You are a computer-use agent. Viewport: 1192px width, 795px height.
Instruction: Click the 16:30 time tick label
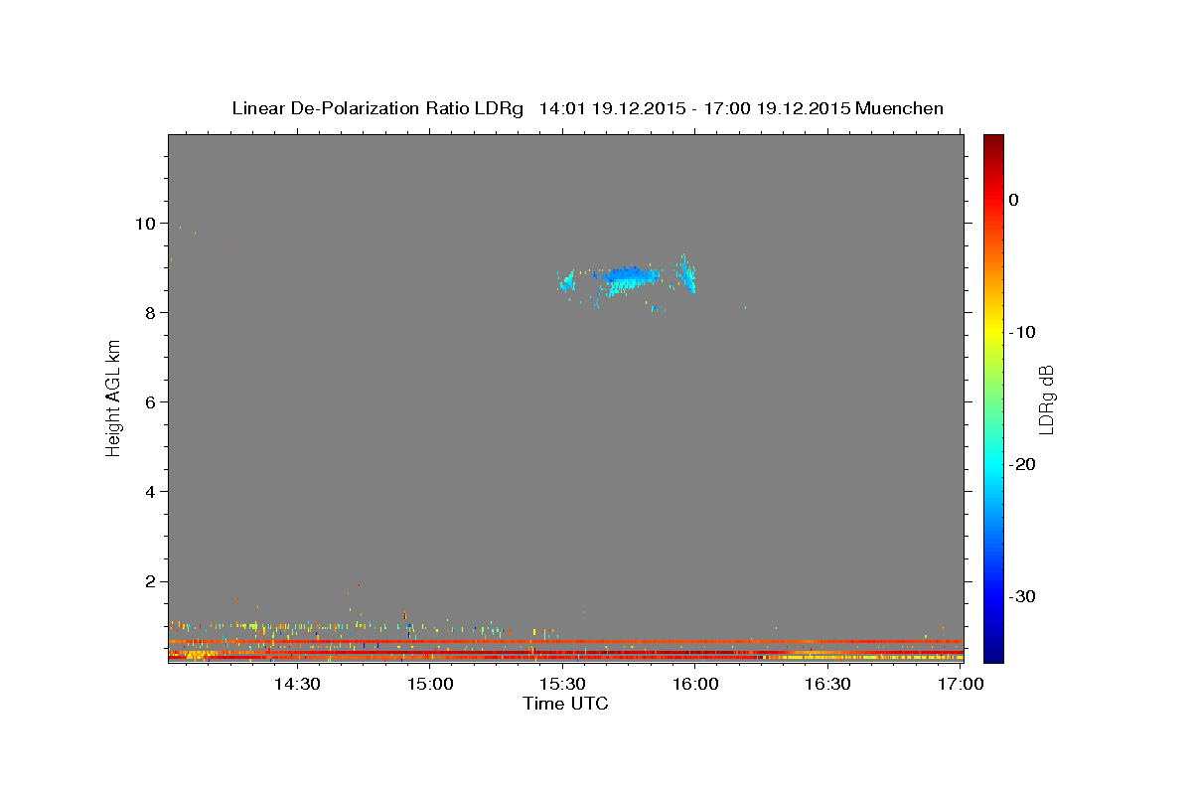click(x=827, y=685)
